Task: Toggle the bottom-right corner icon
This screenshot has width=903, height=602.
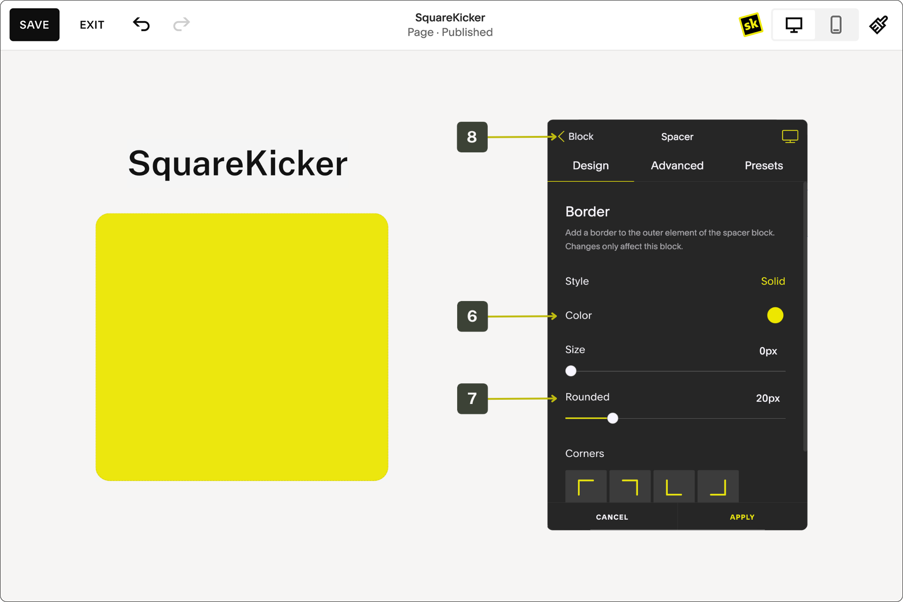Action: [x=718, y=487]
